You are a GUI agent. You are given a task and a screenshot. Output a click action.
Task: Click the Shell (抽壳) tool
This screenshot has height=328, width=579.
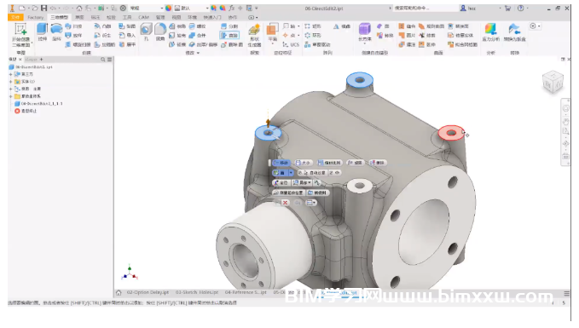[177, 36]
